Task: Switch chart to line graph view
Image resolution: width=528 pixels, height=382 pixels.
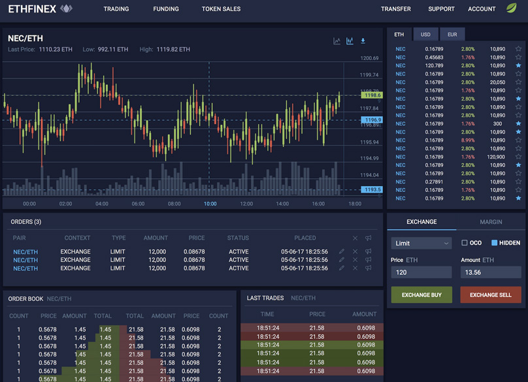Action: click(337, 41)
